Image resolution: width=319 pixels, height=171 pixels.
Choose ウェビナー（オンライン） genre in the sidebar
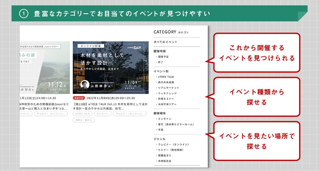coord(173,145)
